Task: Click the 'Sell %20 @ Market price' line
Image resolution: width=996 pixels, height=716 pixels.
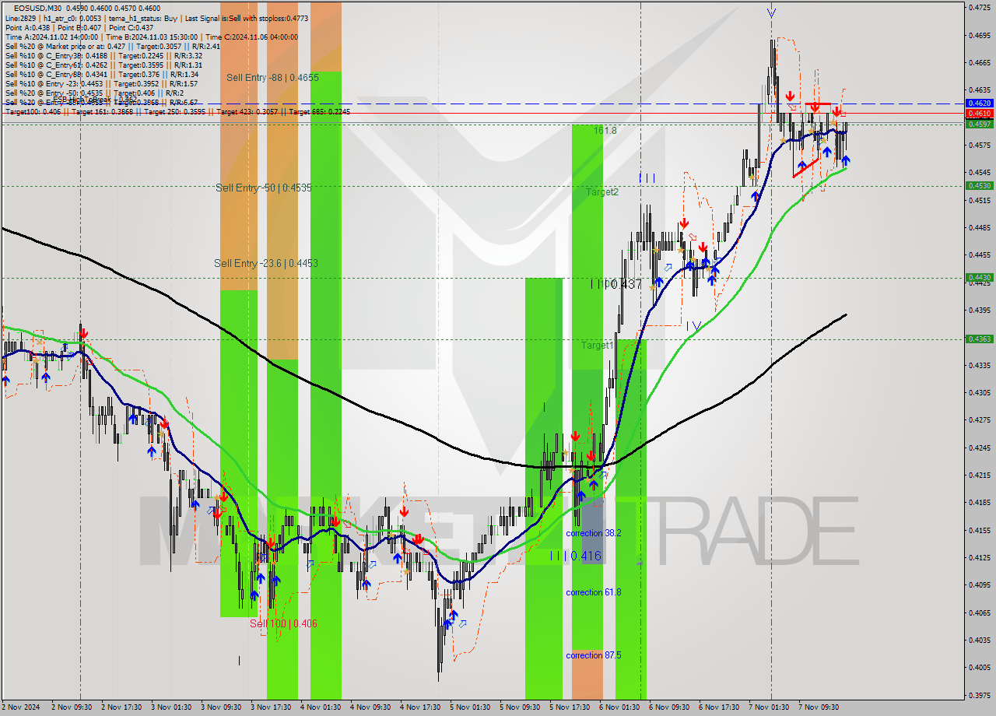Action: tap(112, 46)
